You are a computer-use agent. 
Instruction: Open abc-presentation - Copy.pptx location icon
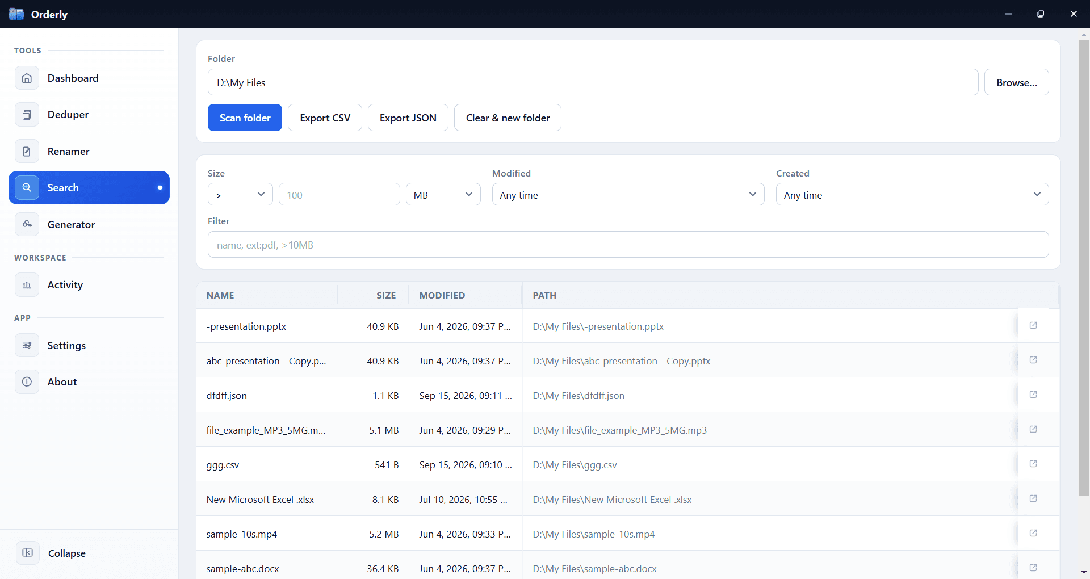[1033, 360]
